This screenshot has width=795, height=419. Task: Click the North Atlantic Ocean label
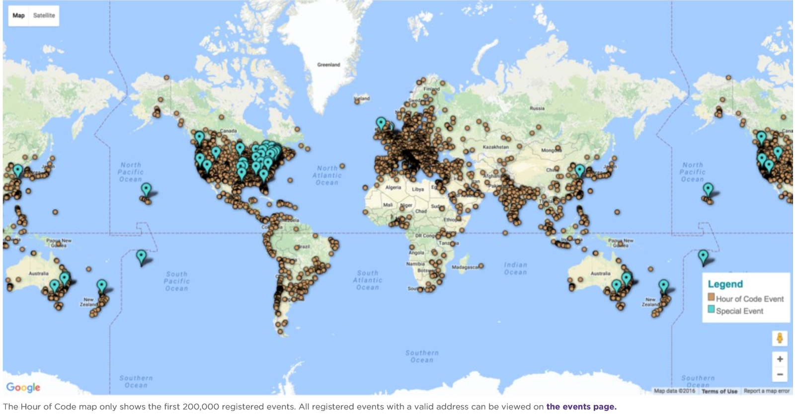click(327, 175)
